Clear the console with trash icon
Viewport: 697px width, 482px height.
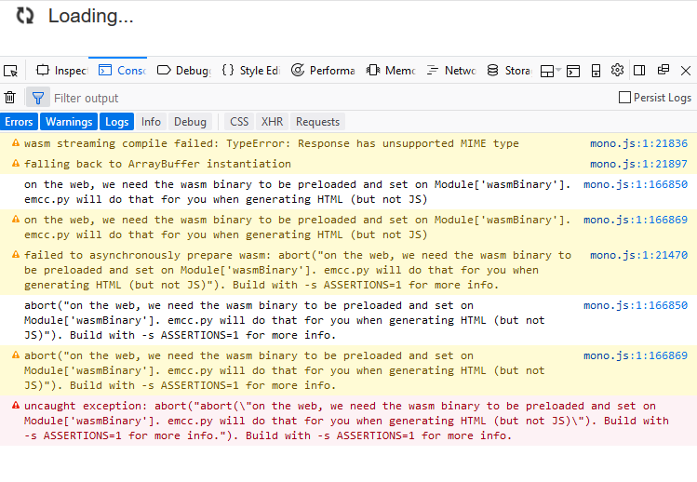10,98
